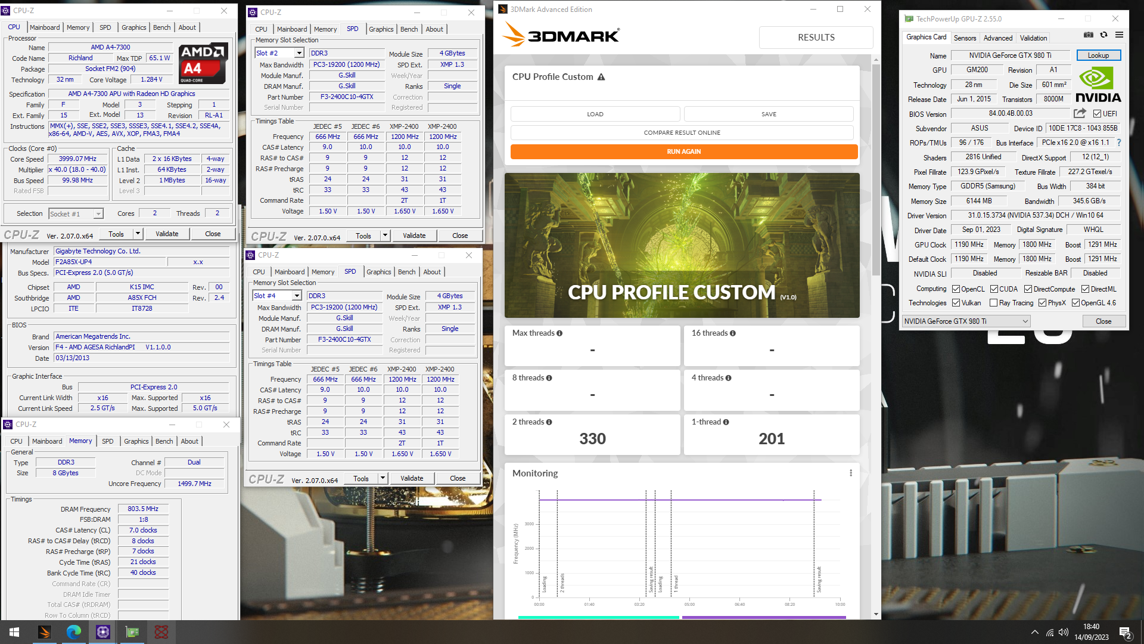Open the Validation tab in GPU-Z
The width and height of the screenshot is (1144, 644).
1033,38
